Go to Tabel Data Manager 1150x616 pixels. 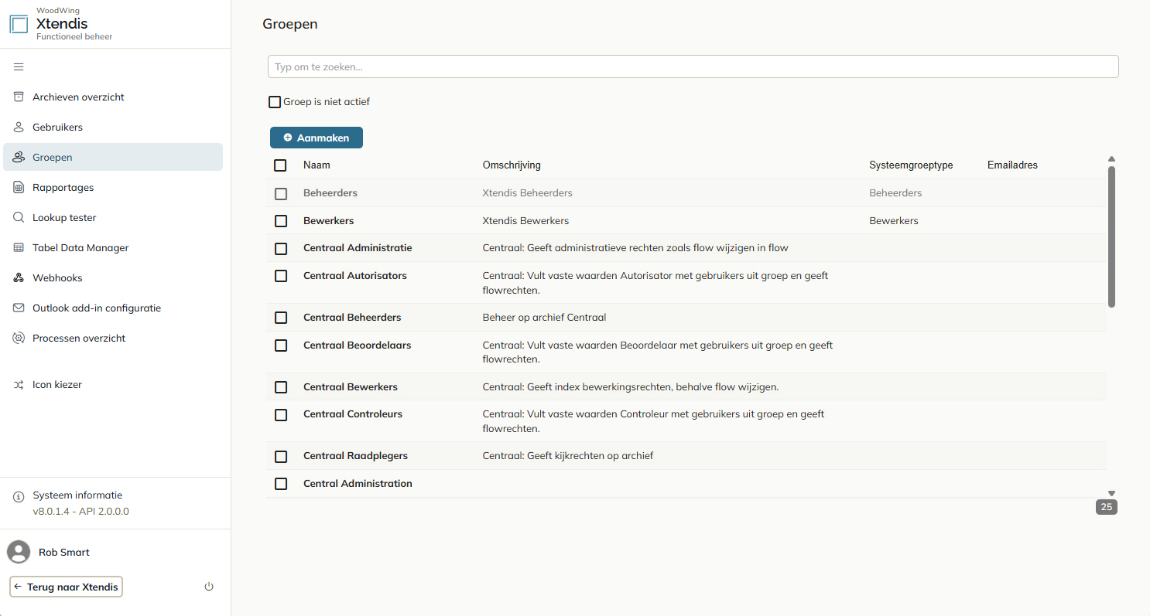pyautogui.click(x=113, y=247)
